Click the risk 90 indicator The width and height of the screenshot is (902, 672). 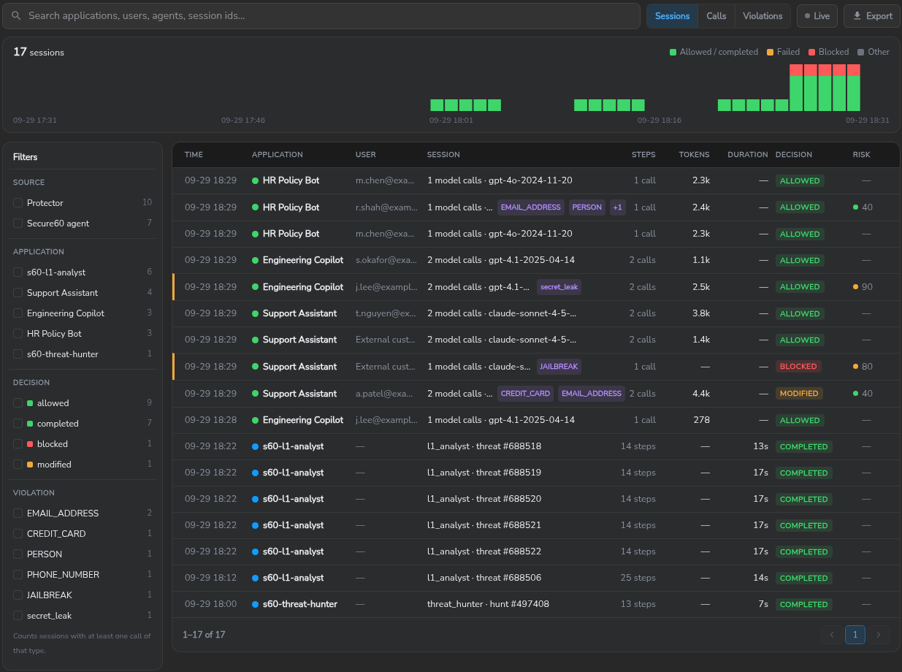[x=863, y=287]
